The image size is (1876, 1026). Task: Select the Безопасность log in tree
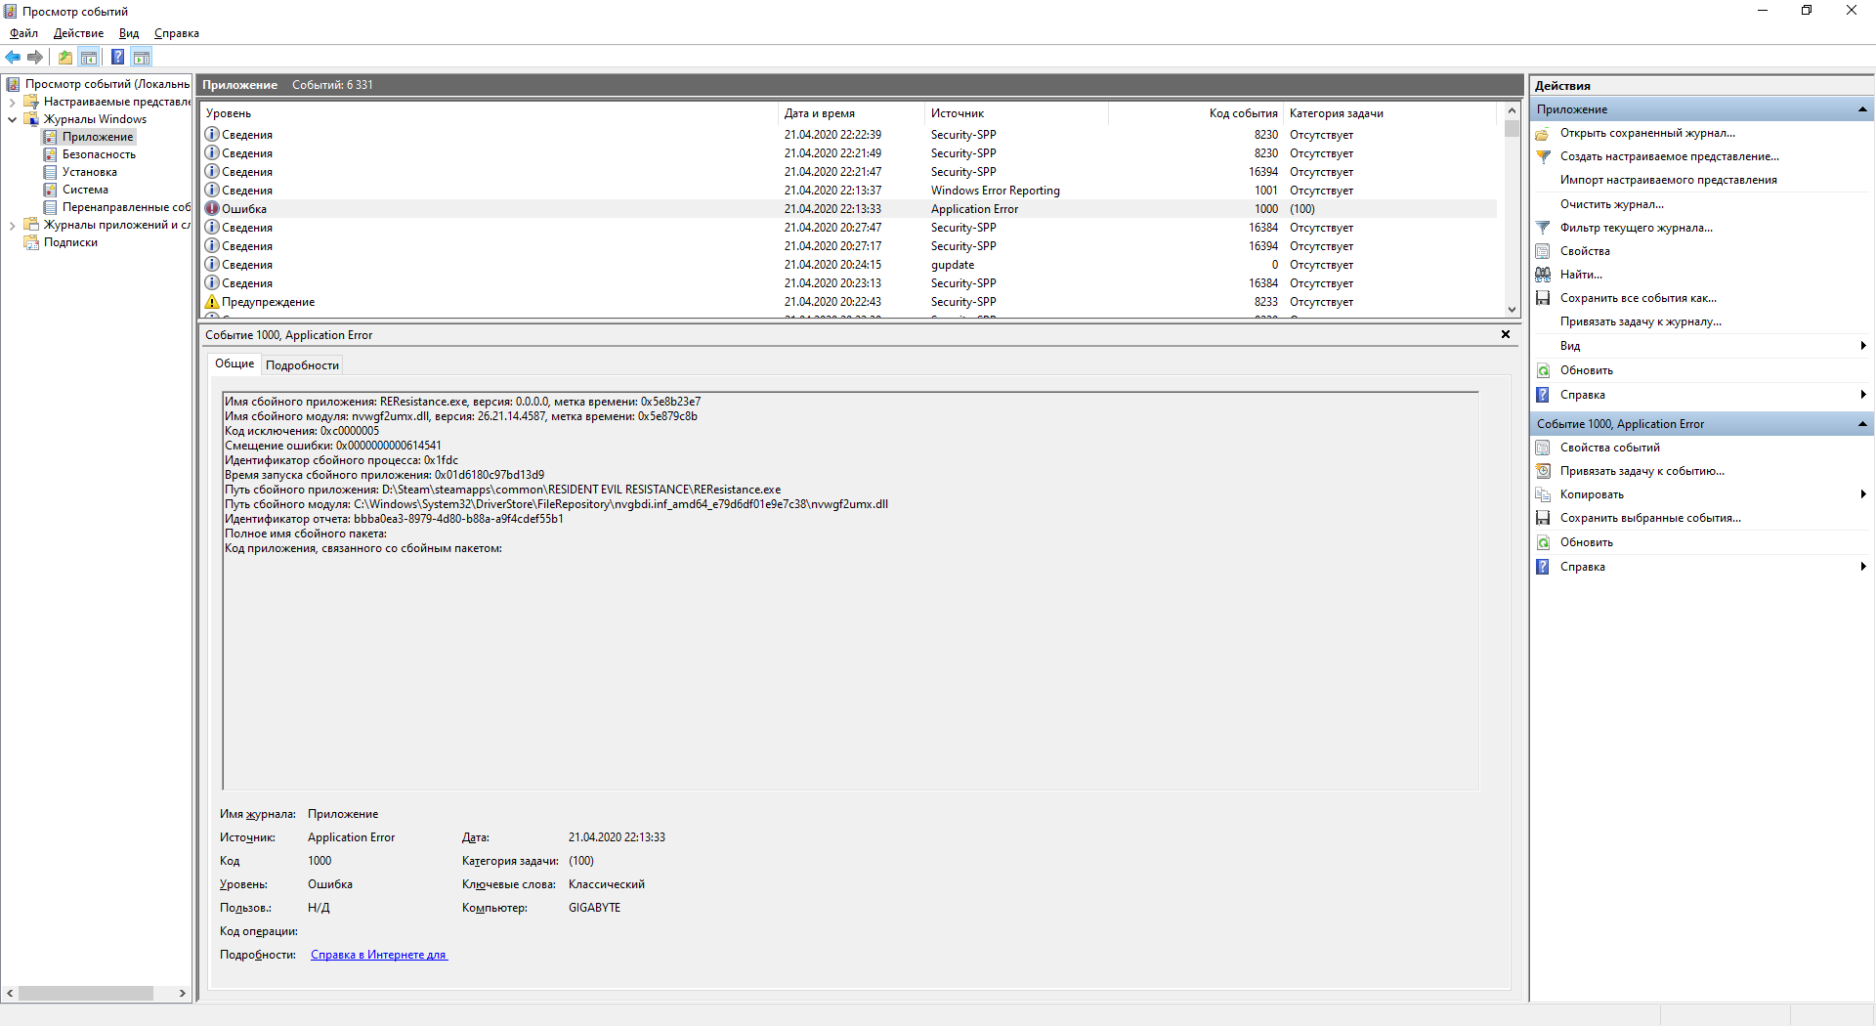[x=99, y=154]
